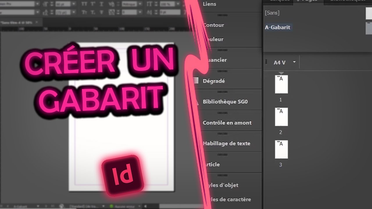Select page 2 thumbnail
This screenshot has height=209, width=372.
point(281,117)
